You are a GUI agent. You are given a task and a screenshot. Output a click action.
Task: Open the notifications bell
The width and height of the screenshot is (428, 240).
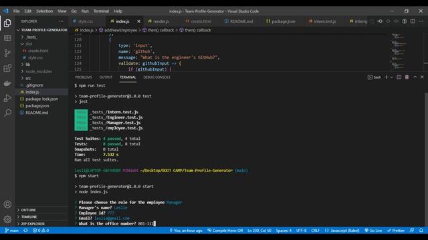click(x=421, y=231)
